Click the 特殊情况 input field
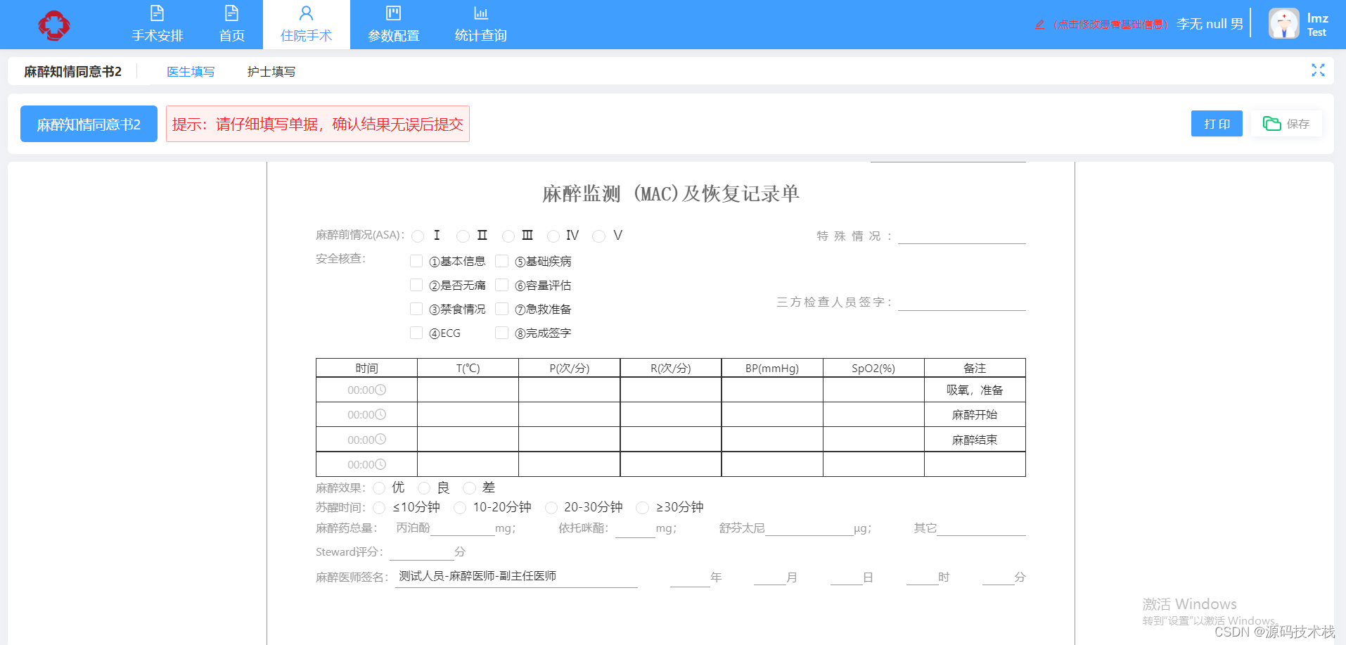The image size is (1346, 645). point(962,236)
